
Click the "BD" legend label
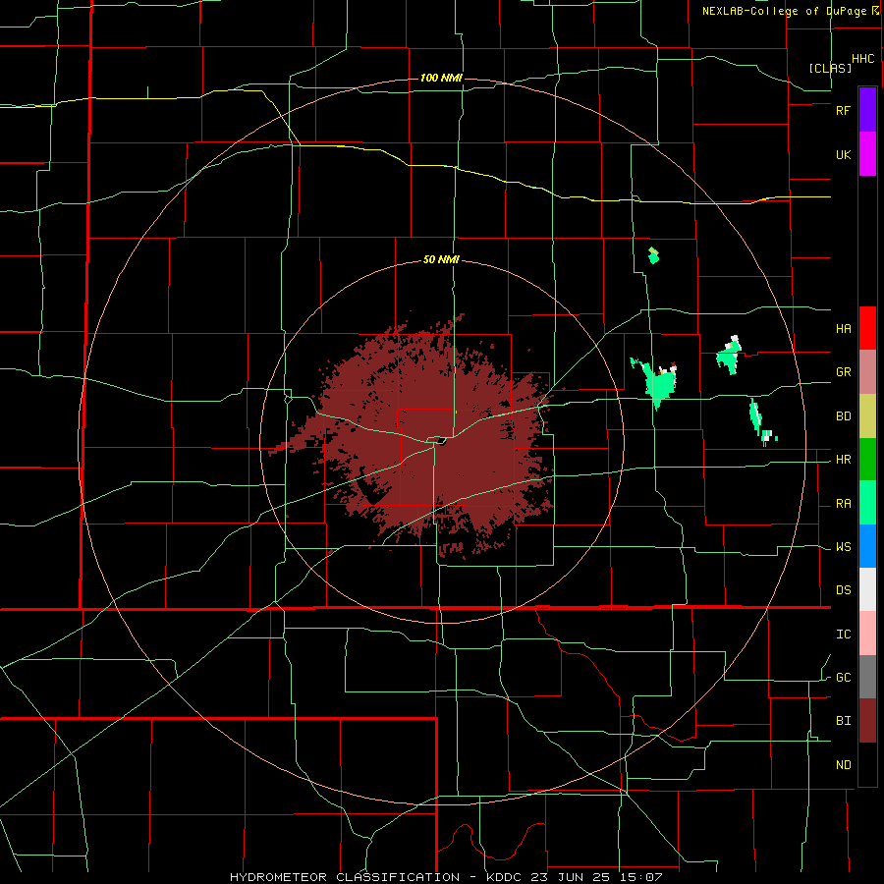tap(843, 416)
